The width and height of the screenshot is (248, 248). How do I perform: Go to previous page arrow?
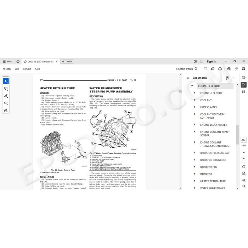(x=244, y=153)
